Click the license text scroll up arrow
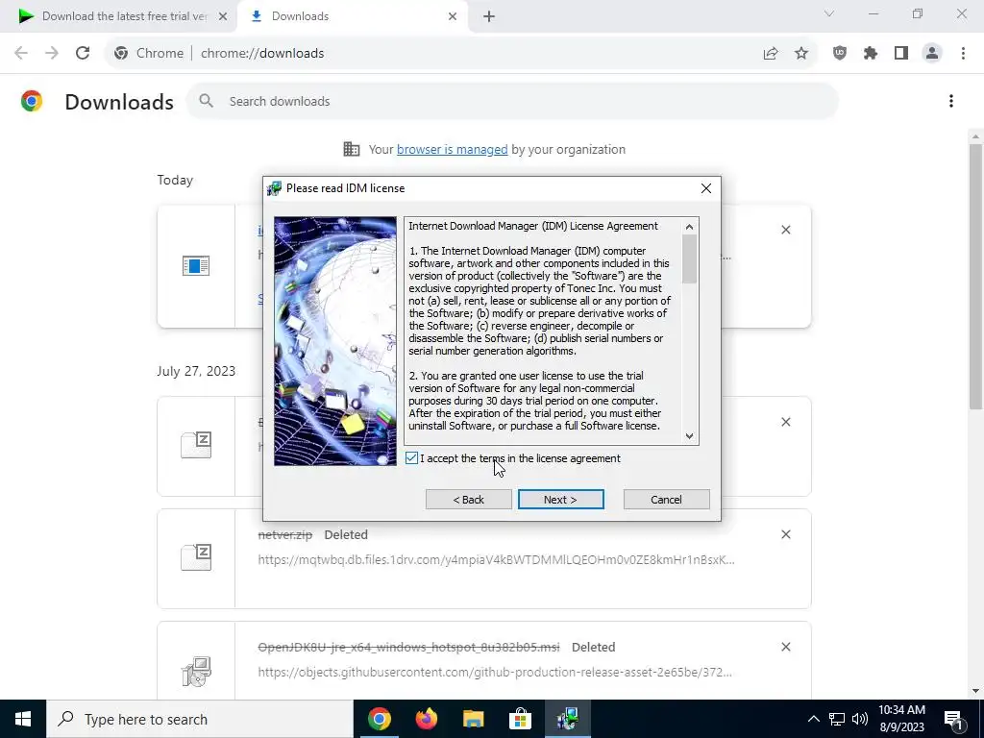 click(689, 227)
